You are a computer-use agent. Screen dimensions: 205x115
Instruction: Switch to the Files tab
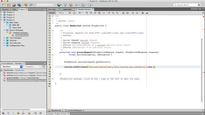(14, 9)
